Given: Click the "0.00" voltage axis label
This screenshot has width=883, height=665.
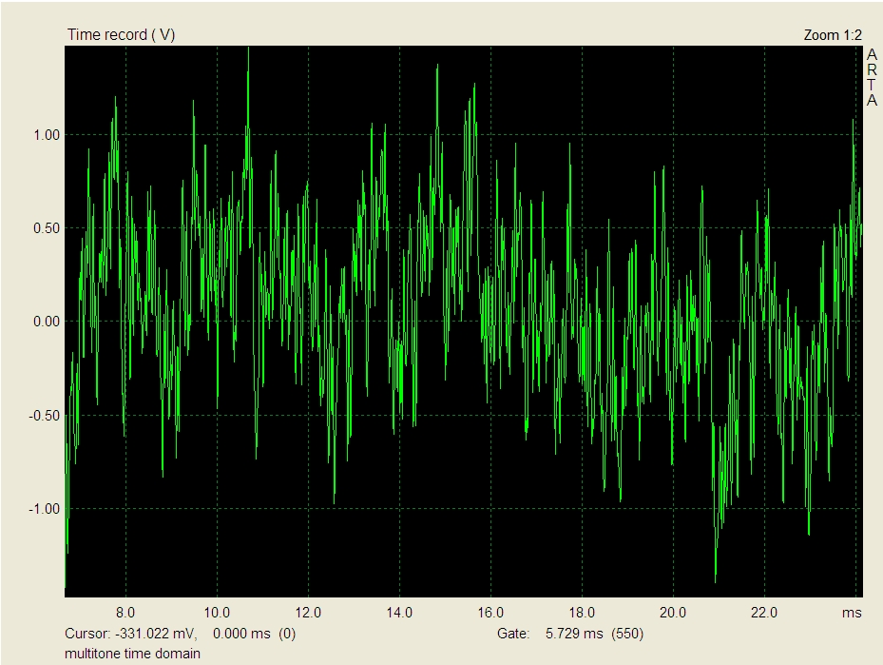Looking at the screenshot, I should coord(47,322).
